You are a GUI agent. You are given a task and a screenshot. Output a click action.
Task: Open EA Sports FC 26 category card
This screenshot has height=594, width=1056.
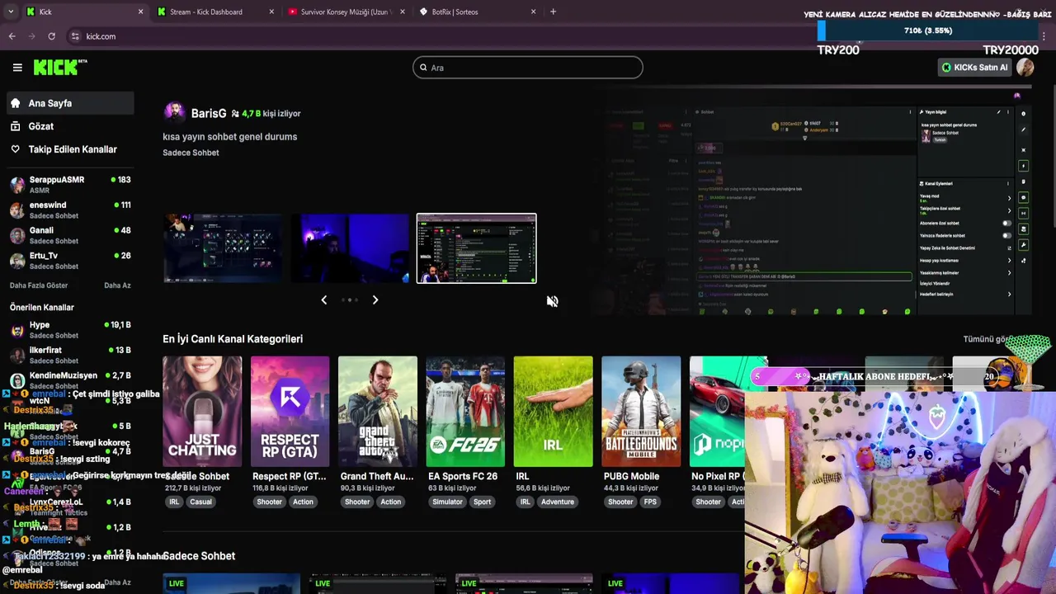465,412
